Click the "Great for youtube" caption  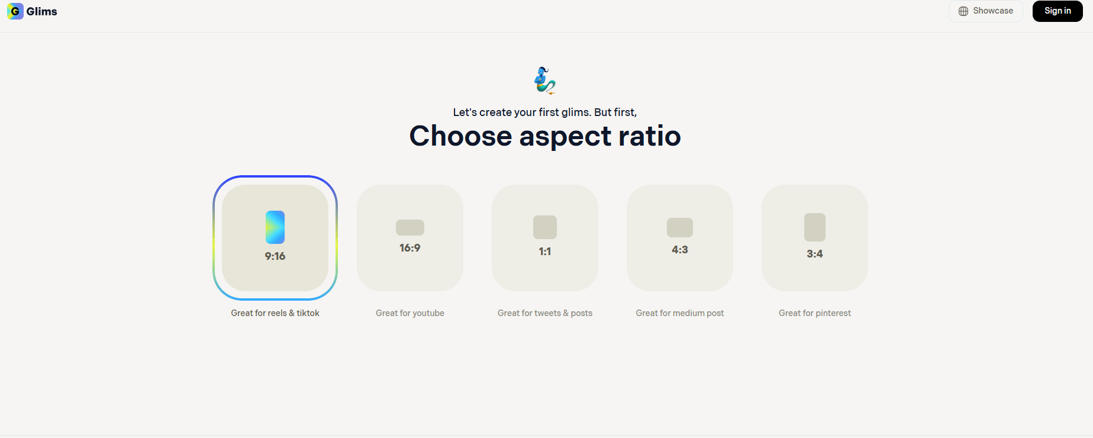coord(410,313)
